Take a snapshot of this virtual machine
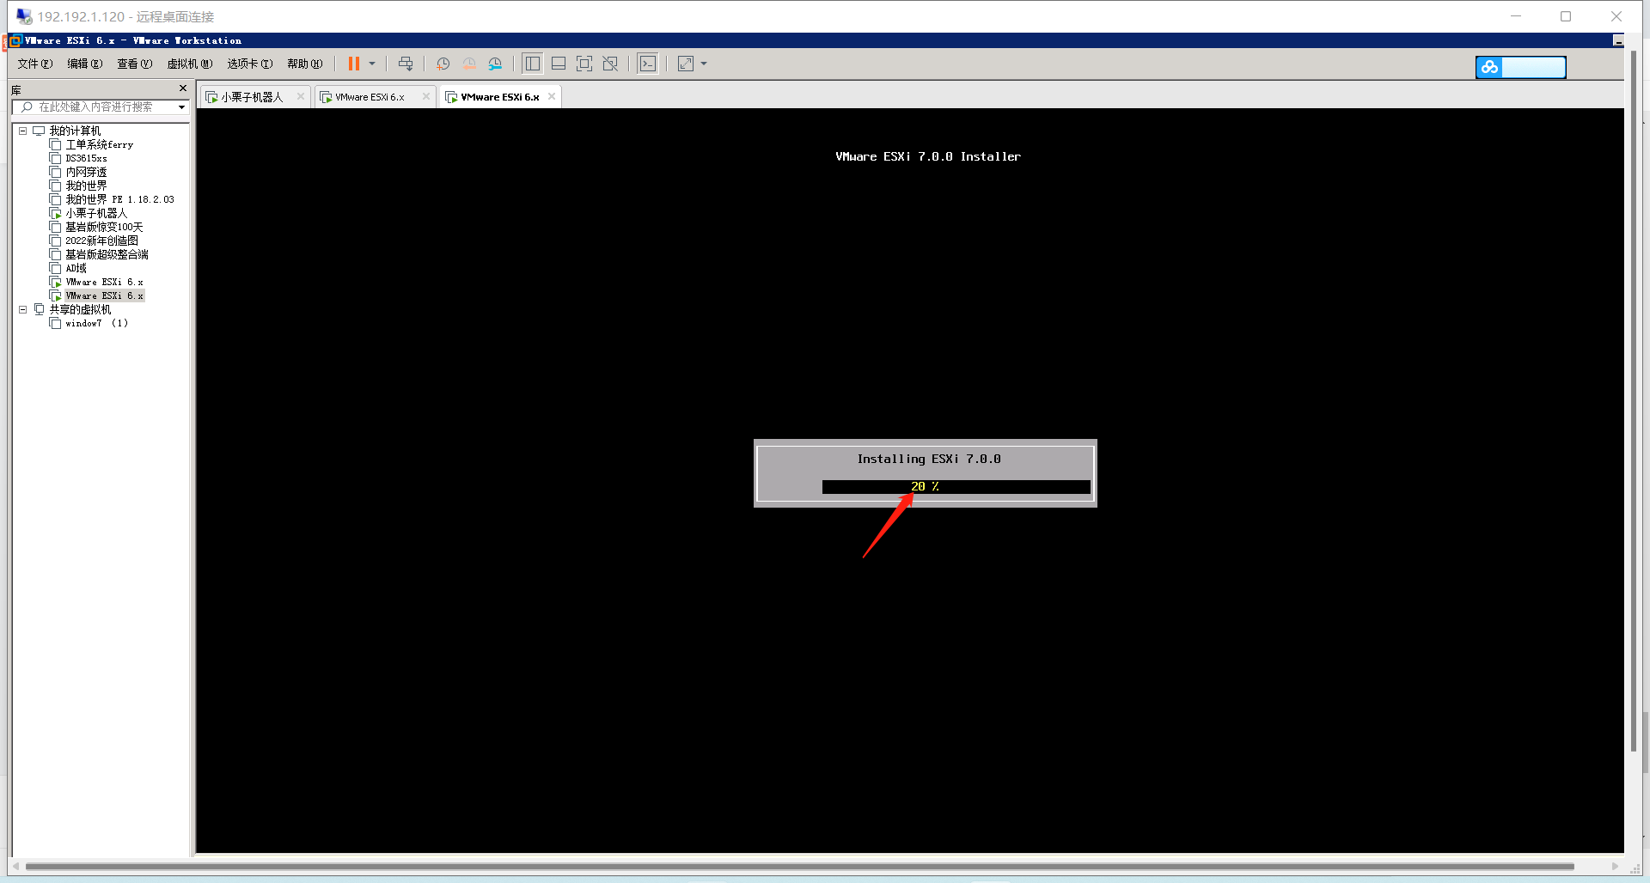Viewport: 1650px width, 883px height. [x=443, y=64]
